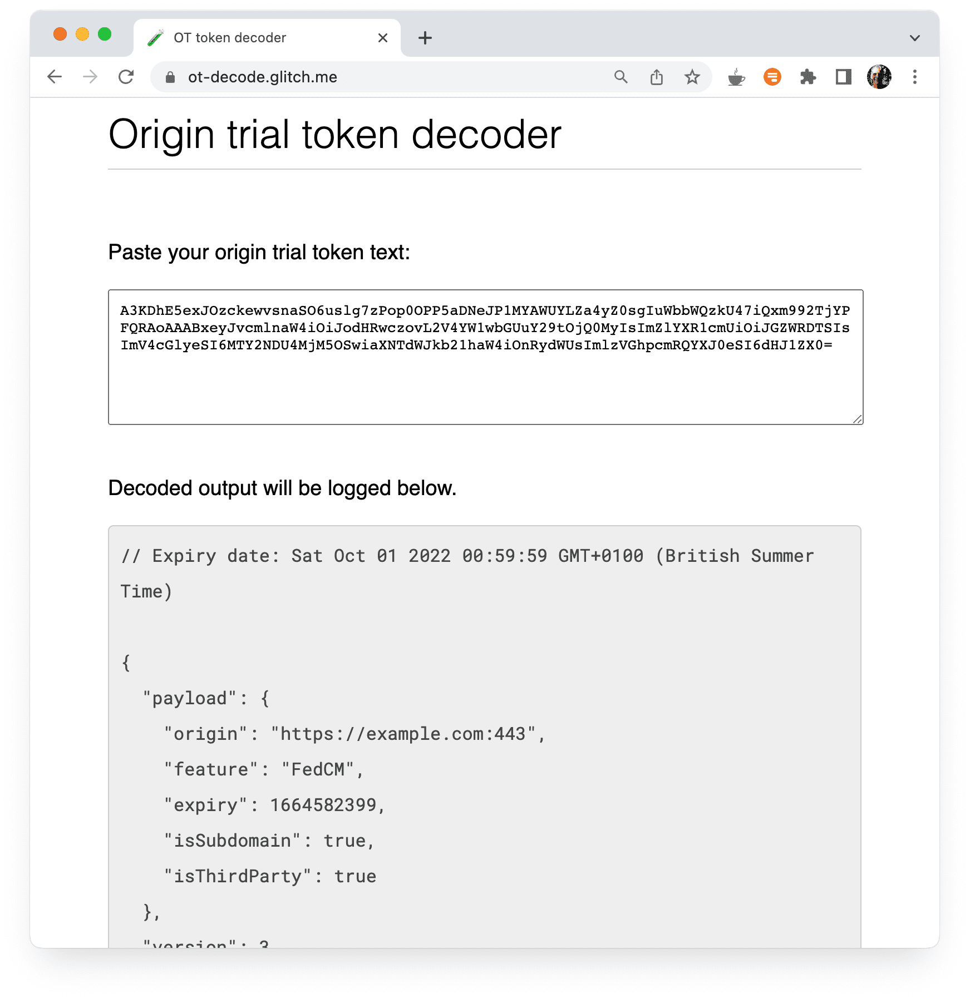
Task: Open the side panel icon
Action: point(843,77)
